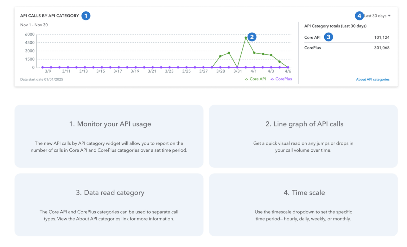This screenshot has height=247, width=407.
Task: Click the numbered badge 2 on the chart peak
Action: [x=251, y=37]
